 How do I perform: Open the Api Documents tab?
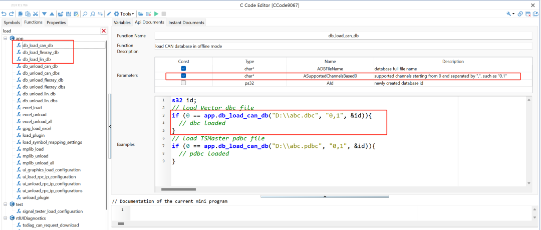tap(149, 22)
